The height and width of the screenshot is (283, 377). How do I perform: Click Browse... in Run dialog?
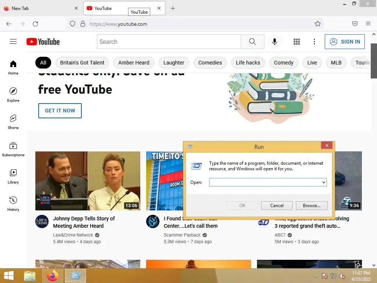311,206
